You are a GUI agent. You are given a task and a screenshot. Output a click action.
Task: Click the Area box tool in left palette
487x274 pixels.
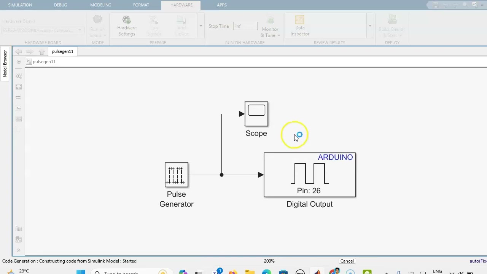[x=19, y=129]
